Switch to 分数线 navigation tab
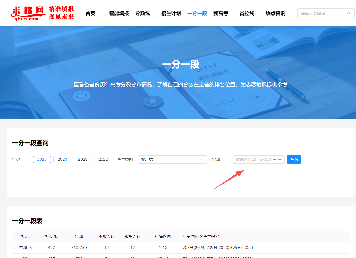 (x=143, y=13)
